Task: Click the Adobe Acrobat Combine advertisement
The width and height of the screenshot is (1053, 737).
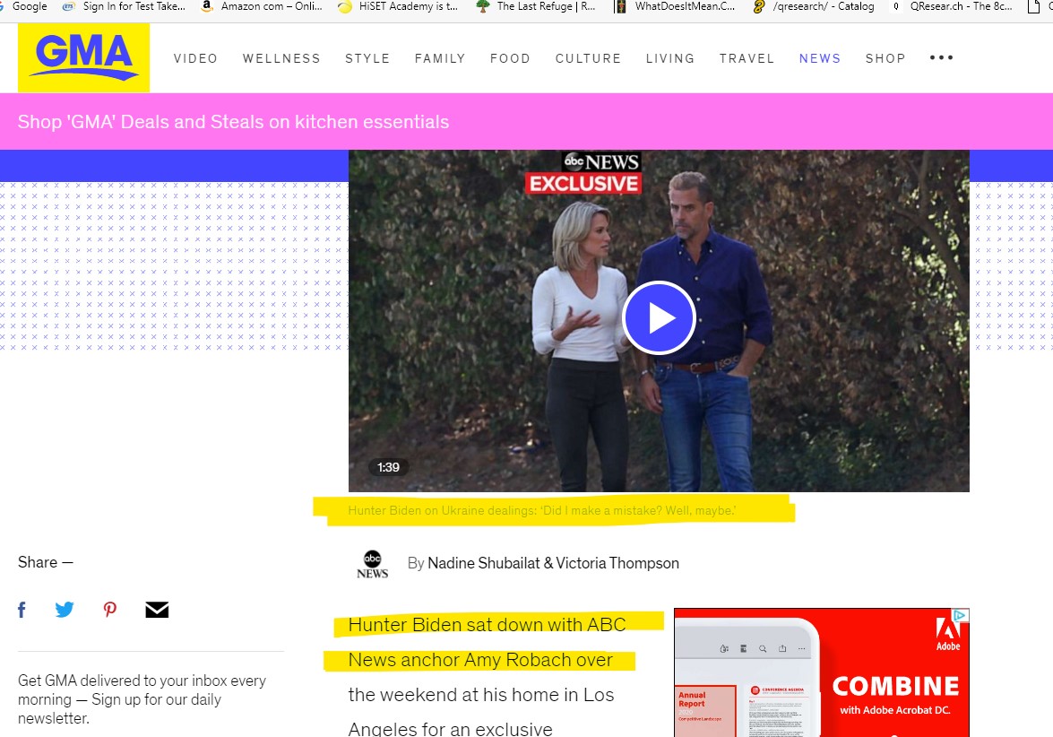Action: point(821,672)
